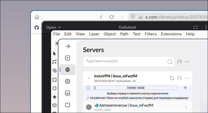The height and width of the screenshot is (113, 208).
Task: Click the 'Servers' heading
Action: click(x=93, y=50)
